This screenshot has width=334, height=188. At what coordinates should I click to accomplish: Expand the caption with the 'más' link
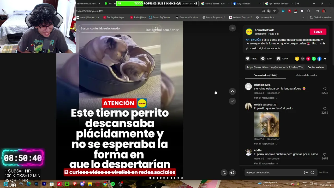pos(323,44)
